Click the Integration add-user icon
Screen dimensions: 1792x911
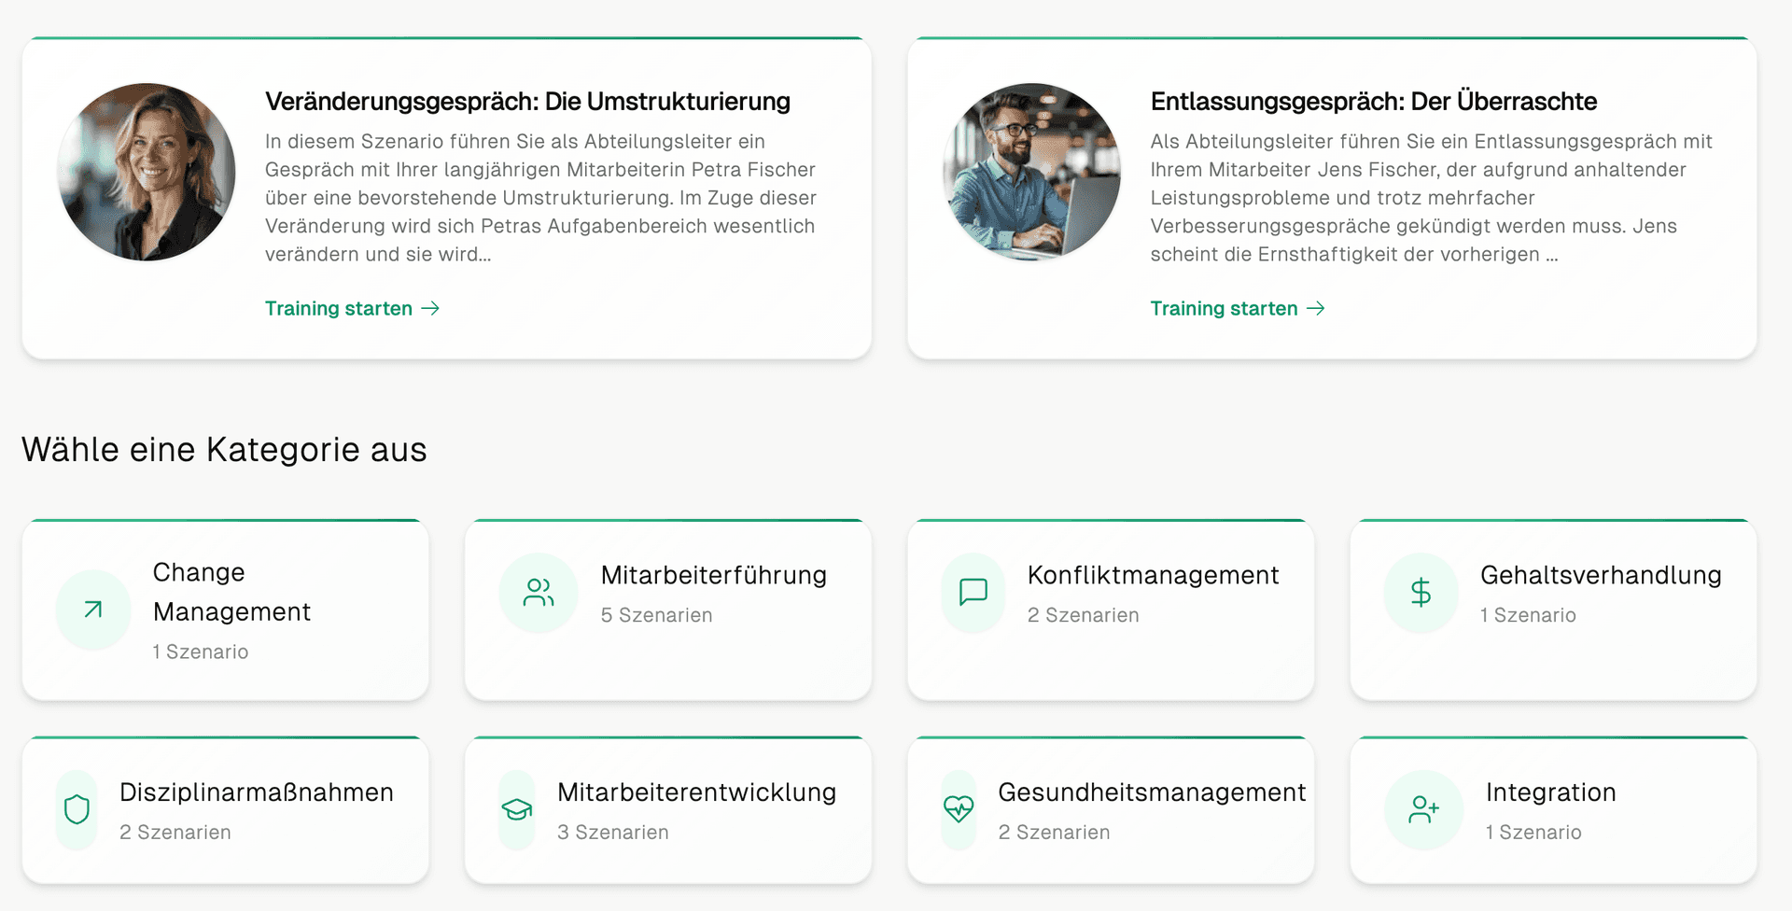tap(1423, 809)
